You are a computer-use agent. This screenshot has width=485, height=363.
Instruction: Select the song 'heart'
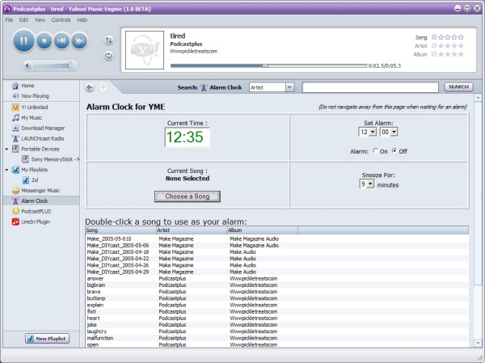(93, 318)
